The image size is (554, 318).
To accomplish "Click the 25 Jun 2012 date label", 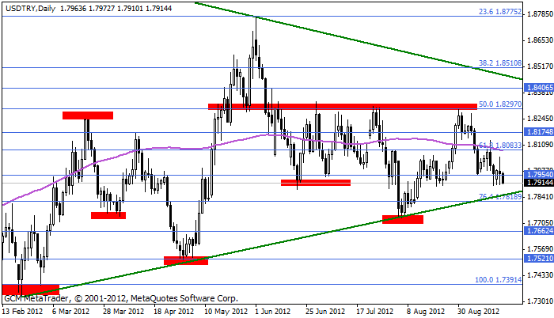I will (x=325, y=312).
